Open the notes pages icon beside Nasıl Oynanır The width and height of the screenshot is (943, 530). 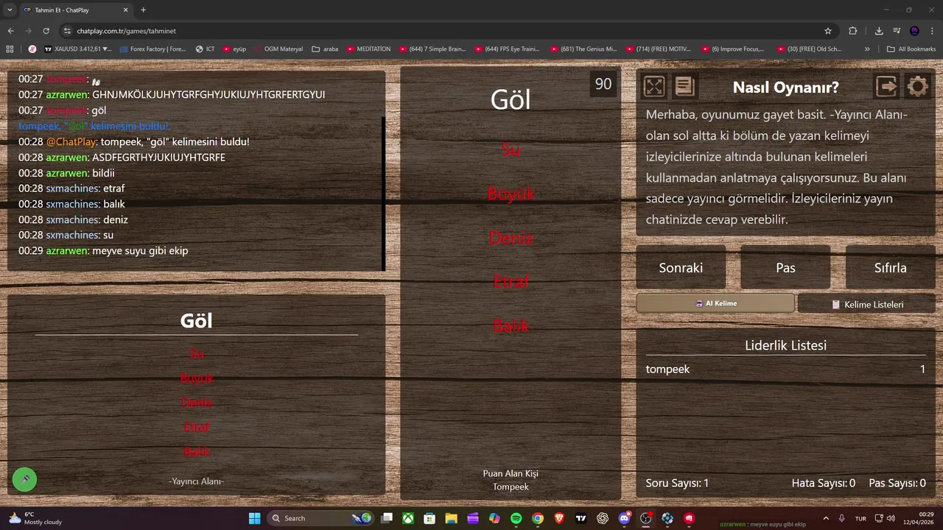pos(685,86)
